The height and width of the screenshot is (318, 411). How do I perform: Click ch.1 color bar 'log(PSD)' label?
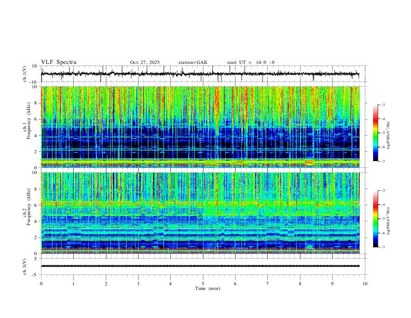389,135
